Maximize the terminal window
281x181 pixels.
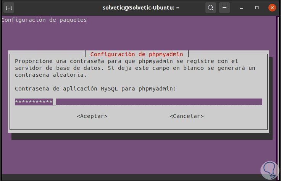tap(257, 8)
